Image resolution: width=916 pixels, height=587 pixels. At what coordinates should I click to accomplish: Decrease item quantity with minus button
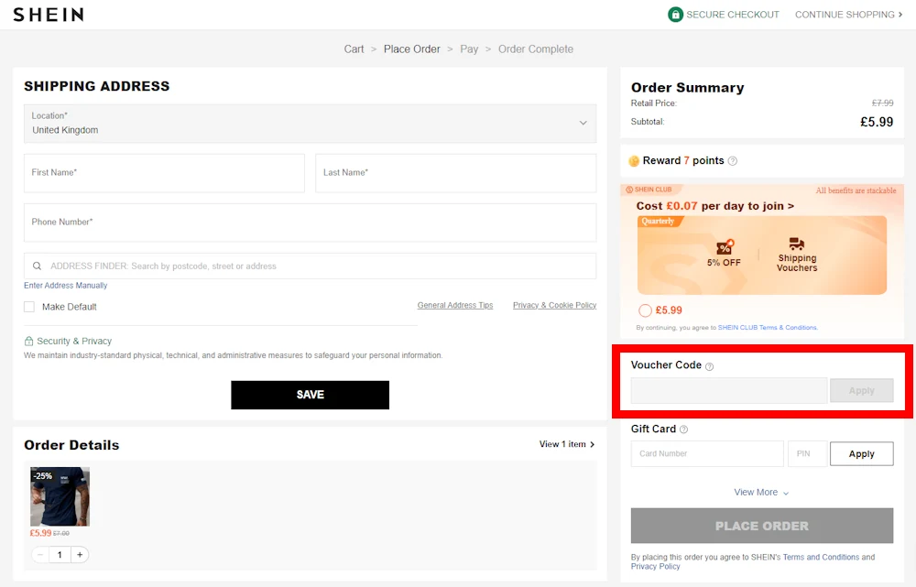click(40, 555)
